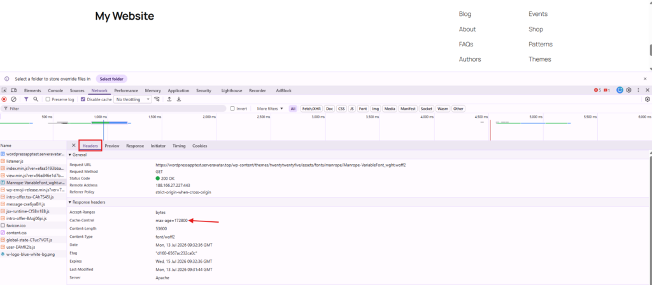Filter requests by Doc type
Viewport: 652px width, 285px height.
tap(330, 108)
